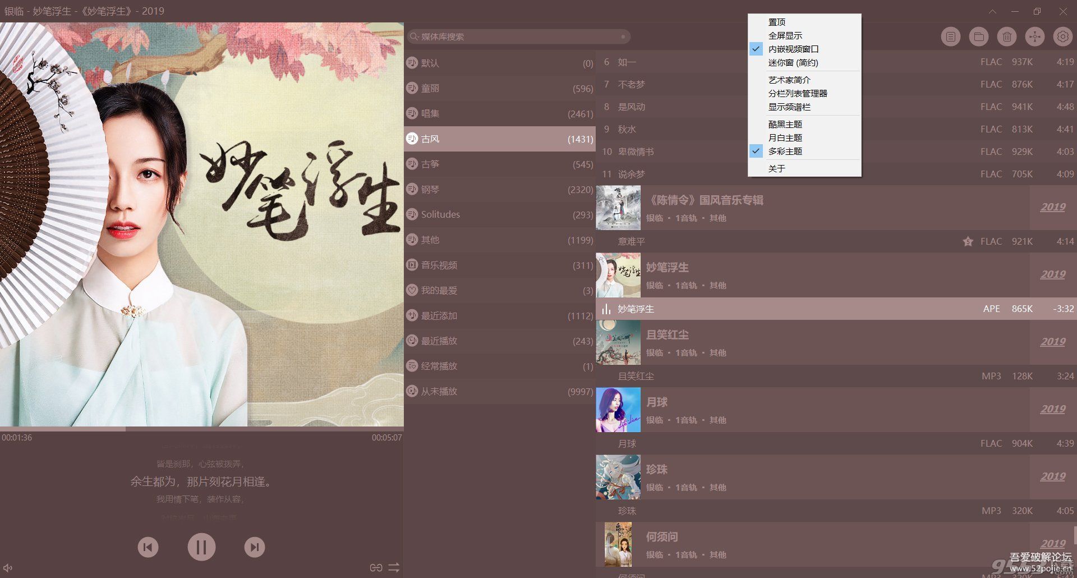The width and height of the screenshot is (1077, 578).
Task: Select the 意难平 track row
Action: pos(836,241)
